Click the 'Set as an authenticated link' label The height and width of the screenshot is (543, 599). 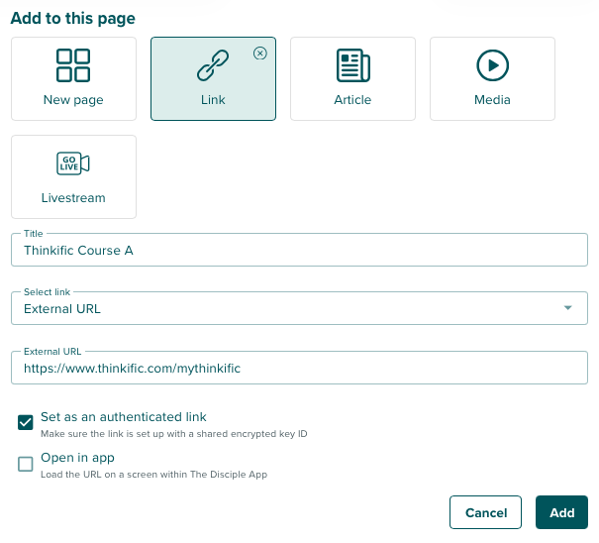point(124,417)
